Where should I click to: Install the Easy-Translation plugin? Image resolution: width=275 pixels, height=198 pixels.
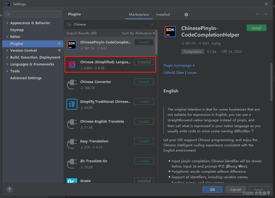[144, 141]
